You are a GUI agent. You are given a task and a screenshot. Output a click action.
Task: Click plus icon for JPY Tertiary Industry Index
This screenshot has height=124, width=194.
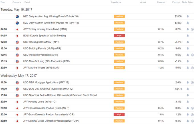pos(192,29)
